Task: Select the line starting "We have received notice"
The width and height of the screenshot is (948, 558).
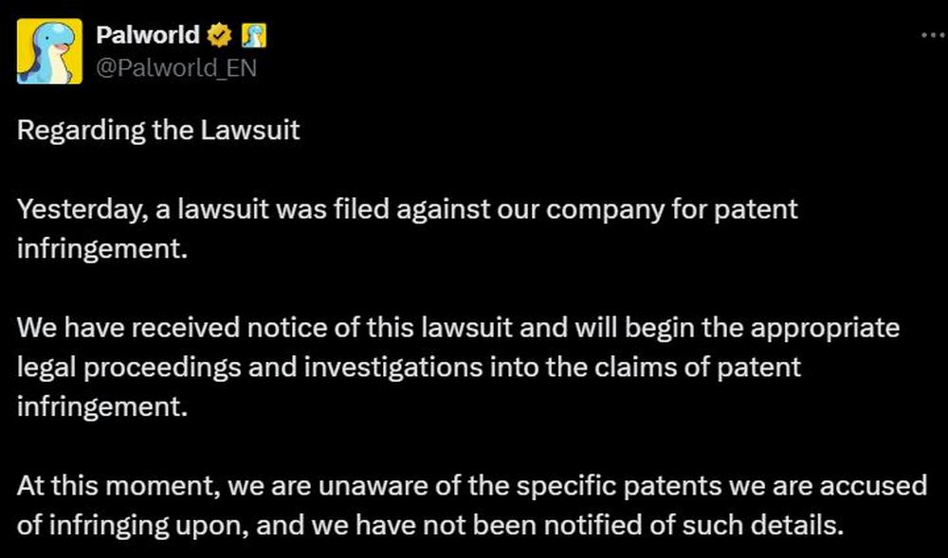Action: (458, 329)
